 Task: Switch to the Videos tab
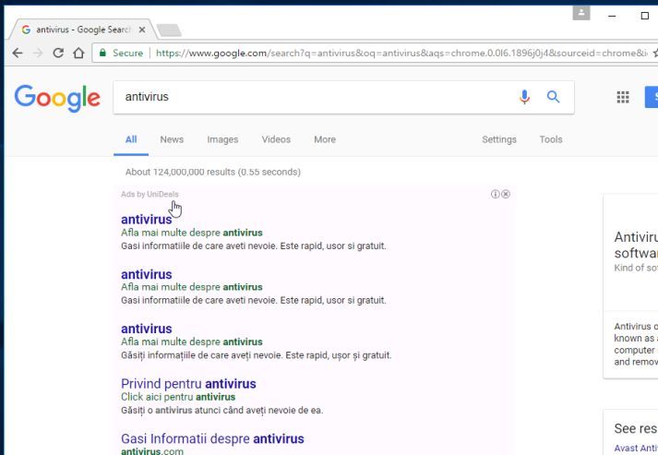[276, 139]
